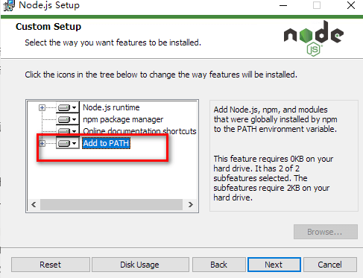Expand the Add to PATH tree node
The height and width of the screenshot is (278, 363).
(x=42, y=143)
